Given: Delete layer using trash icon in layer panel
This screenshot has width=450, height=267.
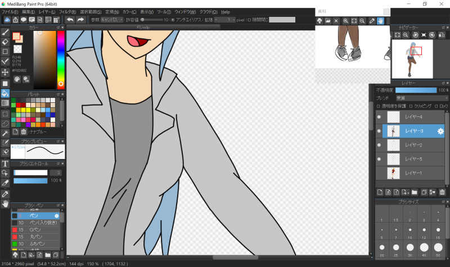Looking at the screenshot, I should (442, 192).
